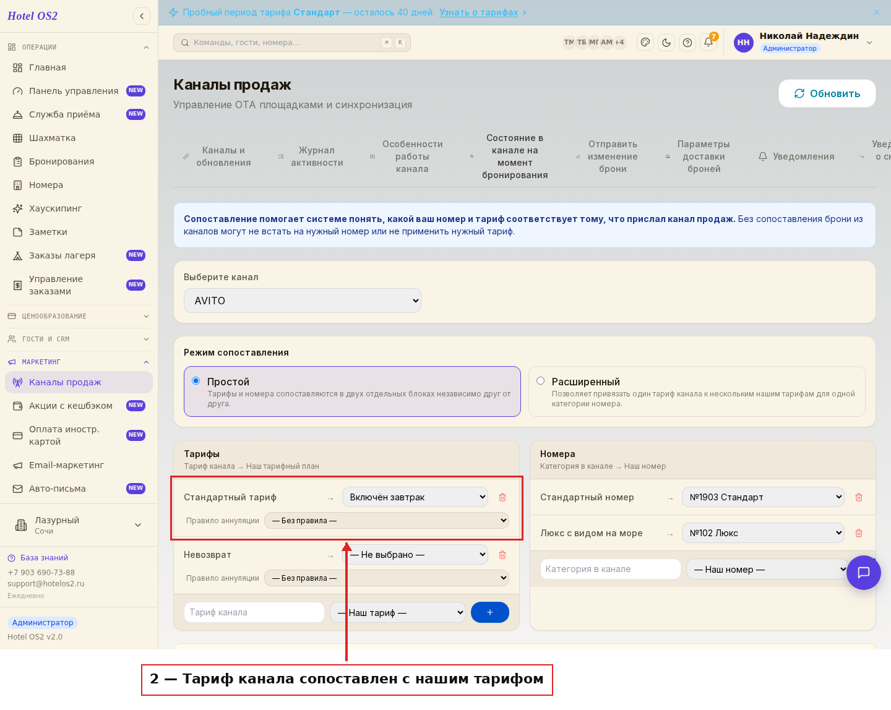Click the НН user avatar
The width and height of the screenshot is (891, 710).
tap(744, 43)
